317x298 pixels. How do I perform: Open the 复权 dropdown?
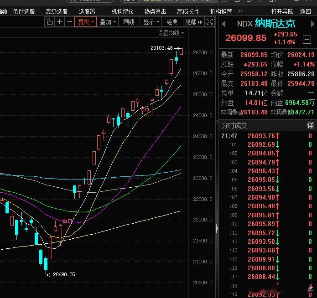pyautogui.click(x=85, y=21)
